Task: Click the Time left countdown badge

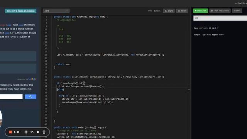Action: coord(20,11)
